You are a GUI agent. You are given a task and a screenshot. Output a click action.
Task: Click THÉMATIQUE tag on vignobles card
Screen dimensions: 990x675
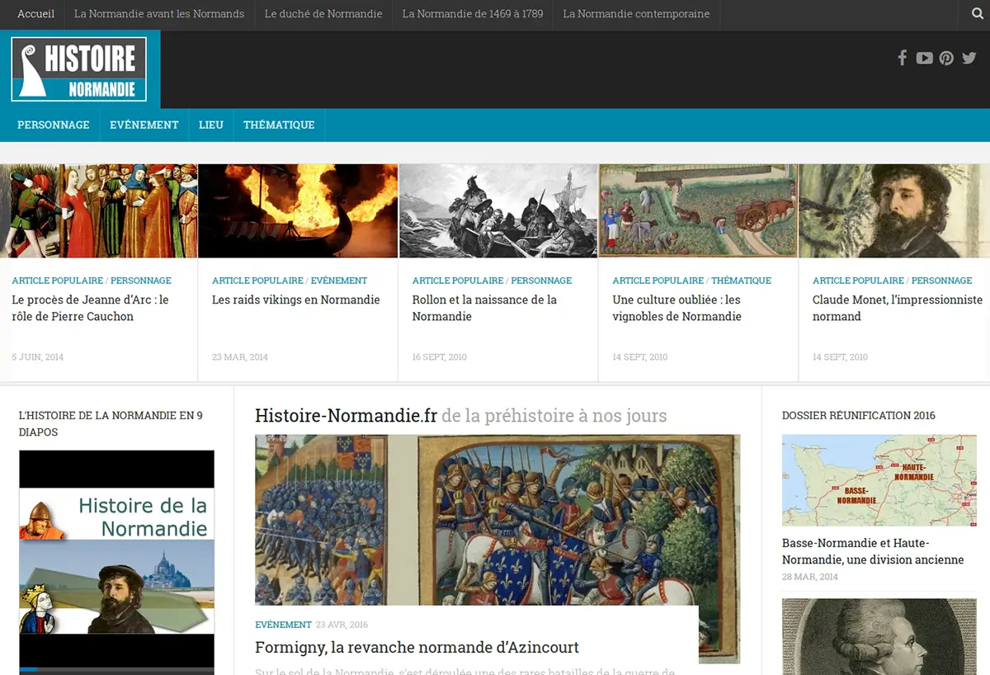[x=741, y=281]
